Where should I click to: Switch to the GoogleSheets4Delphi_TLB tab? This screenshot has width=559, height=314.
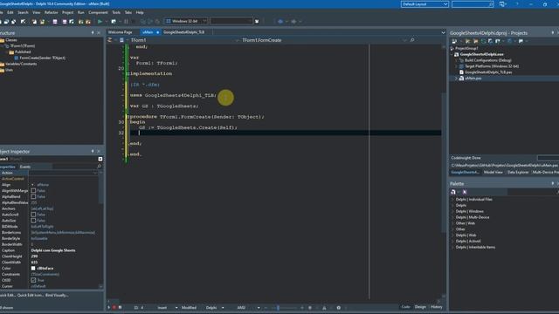click(x=184, y=32)
